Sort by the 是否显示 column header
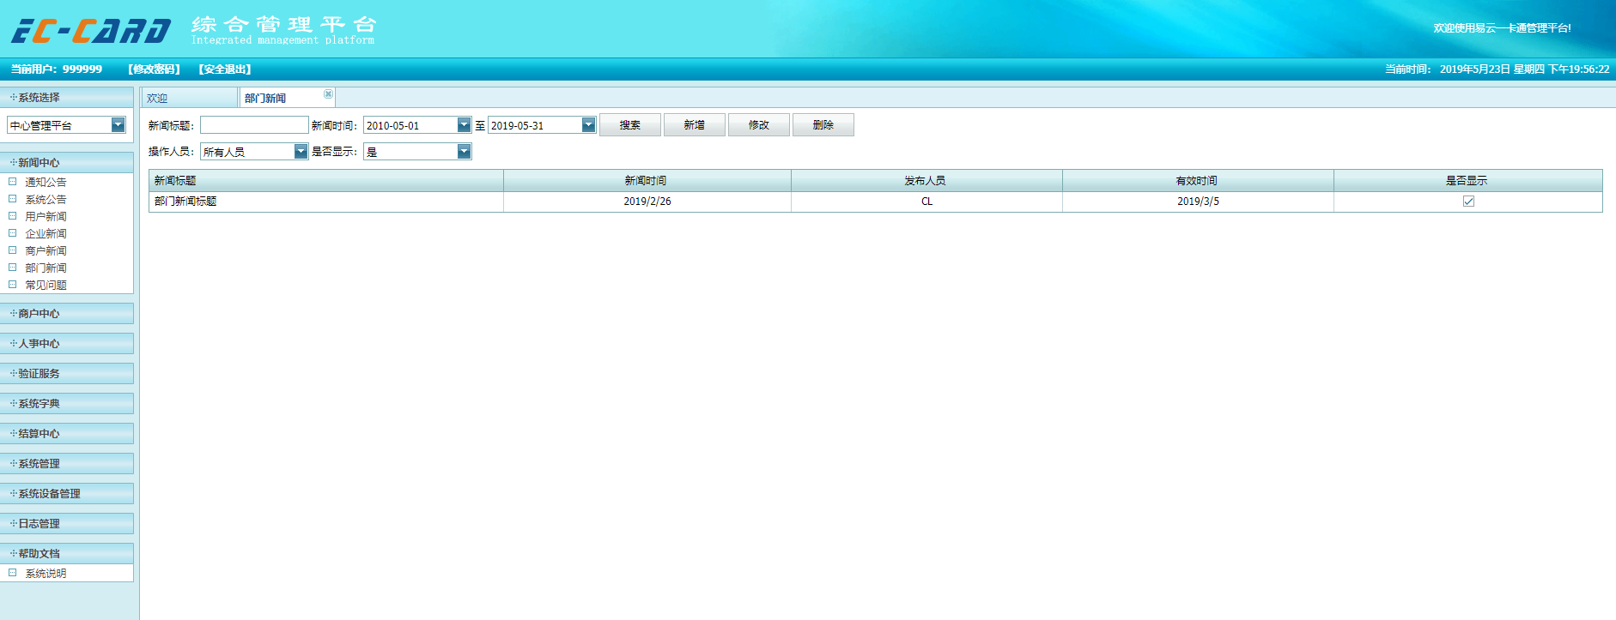Image resolution: width=1616 pixels, height=620 pixels. pos(1468,180)
